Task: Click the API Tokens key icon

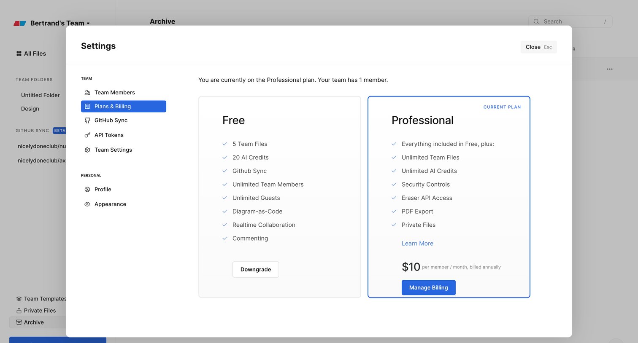Action: (87, 135)
